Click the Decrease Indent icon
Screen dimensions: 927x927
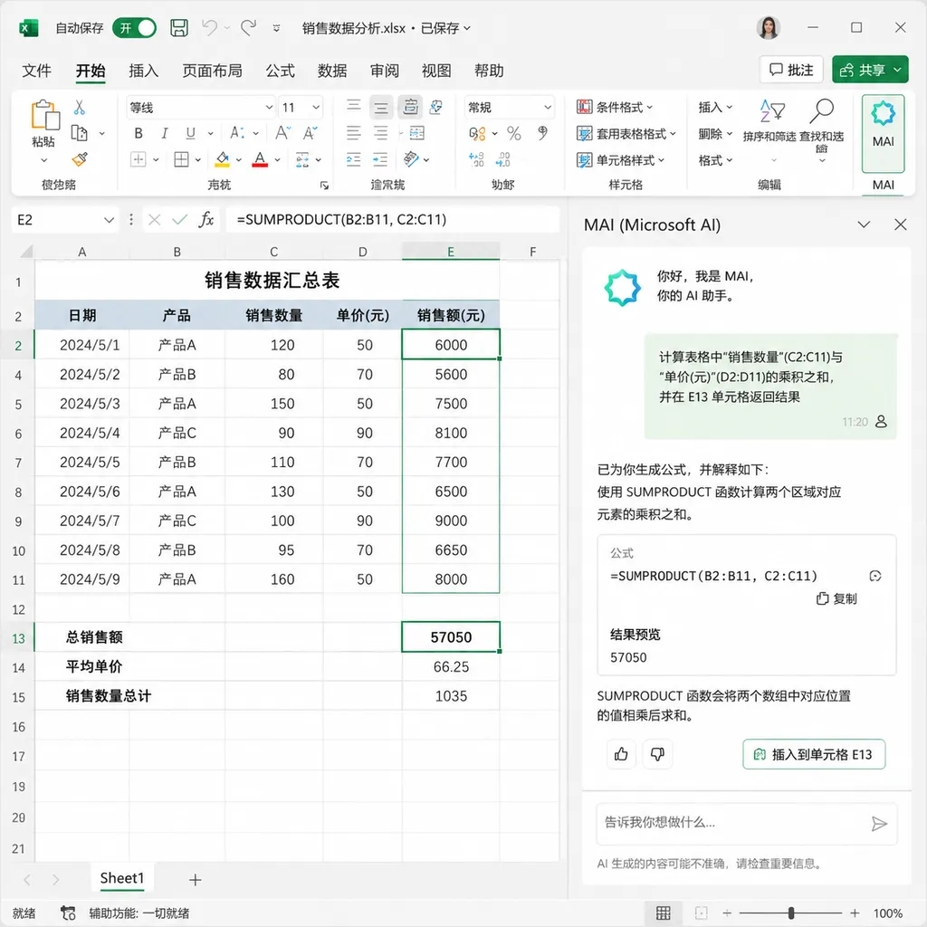tap(354, 159)
